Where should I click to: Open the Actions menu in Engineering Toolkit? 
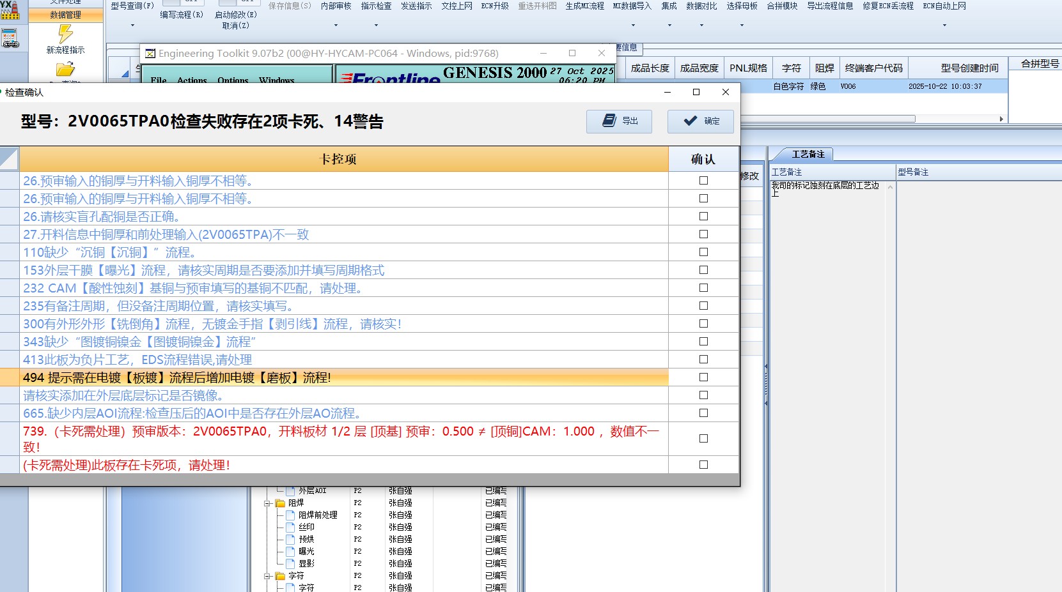192,80
